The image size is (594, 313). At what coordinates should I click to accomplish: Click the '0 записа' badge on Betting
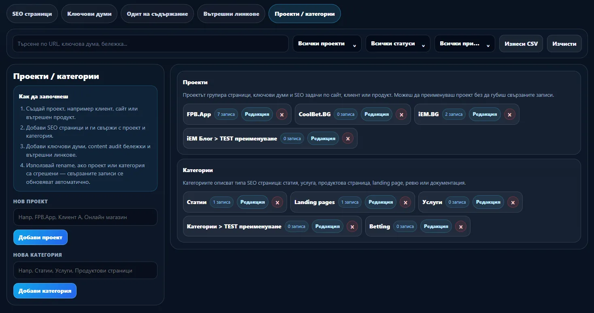(x=405, y=226)
